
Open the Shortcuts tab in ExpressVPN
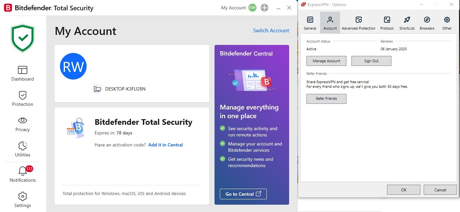tap(407, 22)
